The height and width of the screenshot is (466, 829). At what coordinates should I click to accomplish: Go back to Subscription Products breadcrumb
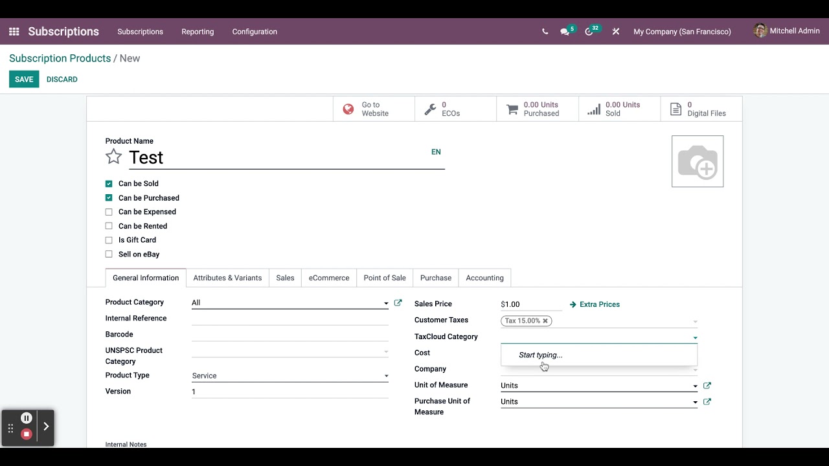(60, 58)
